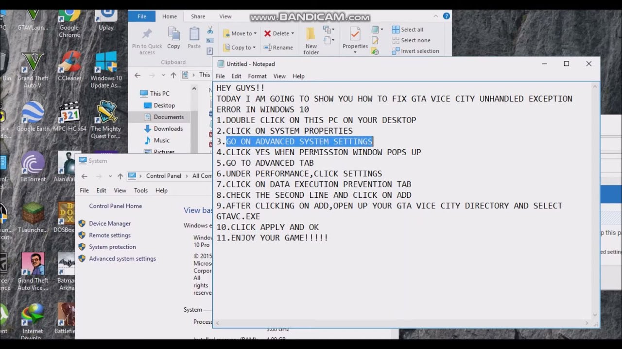
Task: Click Invert selection in Explorer ribbon
Action: coord(415,51)
